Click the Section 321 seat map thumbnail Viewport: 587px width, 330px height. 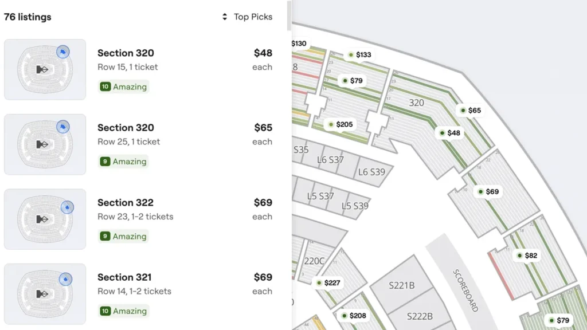click(x=45, y=293)
